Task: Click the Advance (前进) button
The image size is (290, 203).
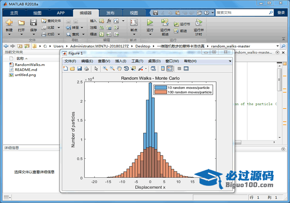Action: point(180,31)
